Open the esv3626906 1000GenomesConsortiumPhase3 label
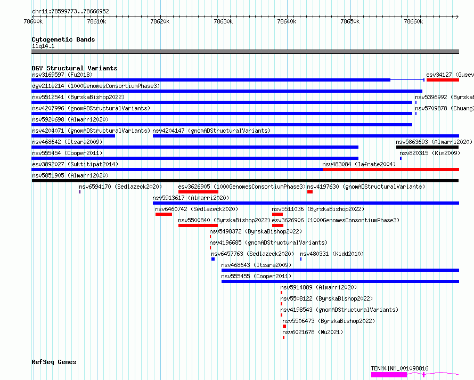Screen dimensions: 474x380 tap(336, 220)
